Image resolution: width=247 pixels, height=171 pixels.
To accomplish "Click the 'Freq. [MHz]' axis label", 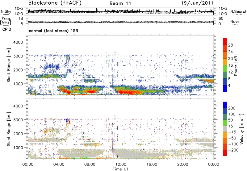I will [6, 21].
